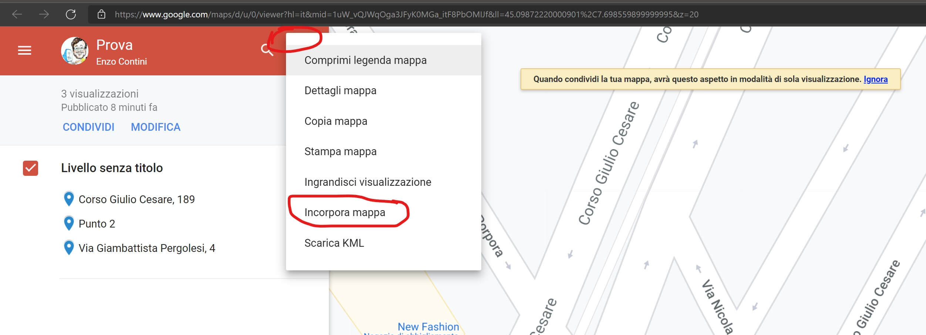
Task: Click the padlock site info icon
Action: click(101, 14)
